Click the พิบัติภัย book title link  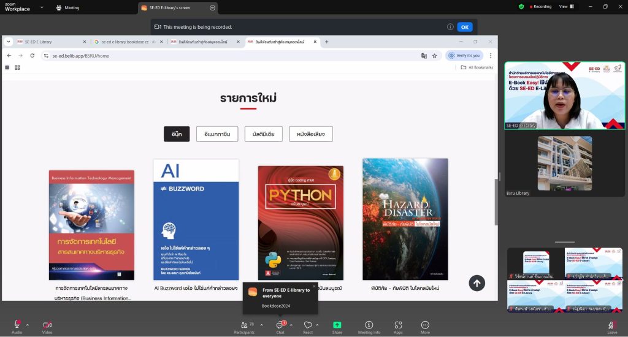[x=405, y=288]
